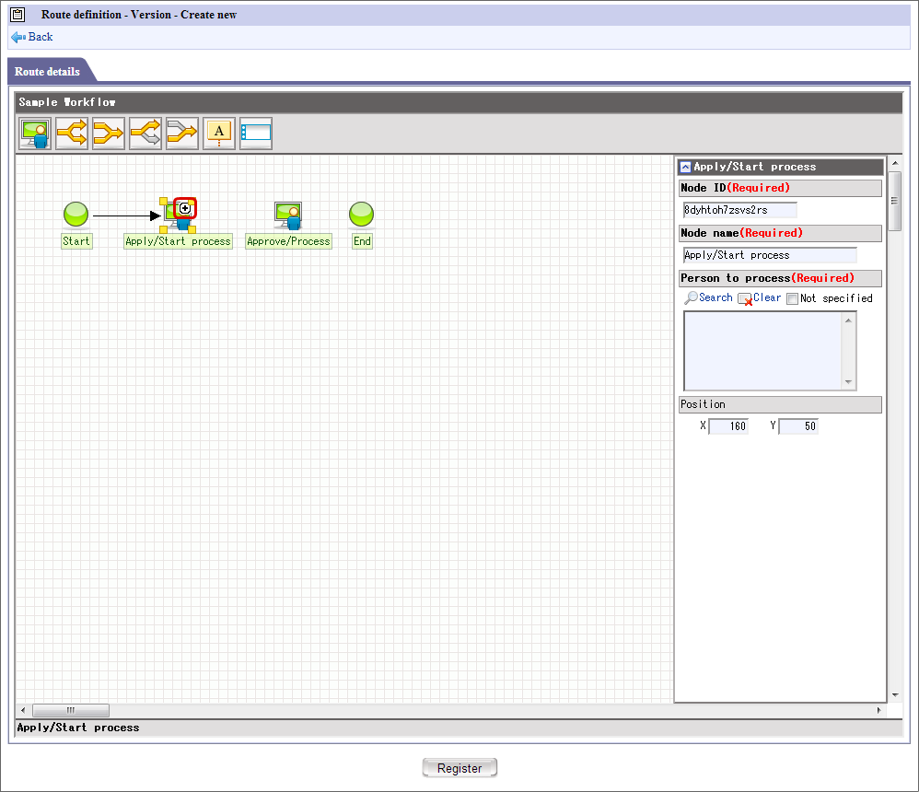This screenshot has height=792, width=919.
Task: Select the text annotation 'A' tool
Action: 219,134
